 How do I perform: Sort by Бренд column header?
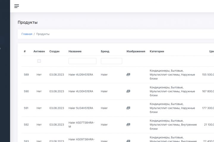click(105, 51)
